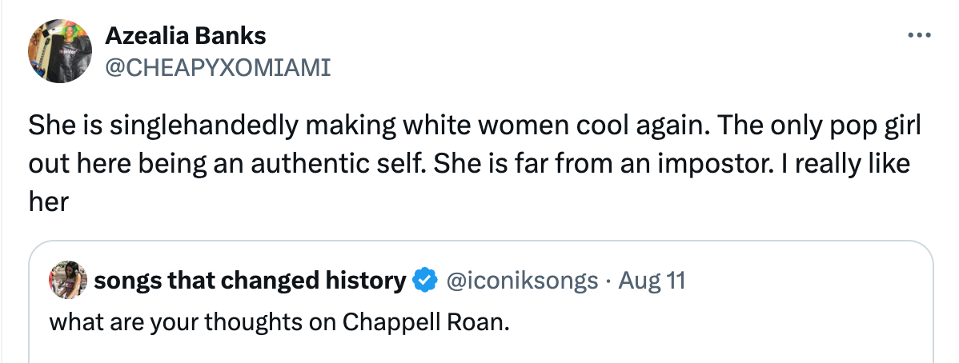Click the songs that changed history avatar

click(x=67, y=280)
